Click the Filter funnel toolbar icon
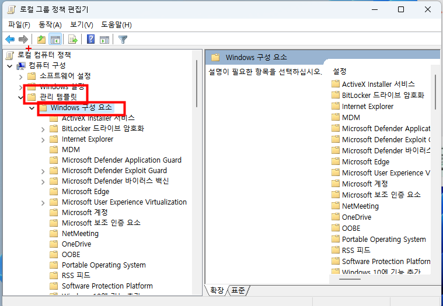The width and height of the screenshot is (443, 306). (x=123, y=40)
